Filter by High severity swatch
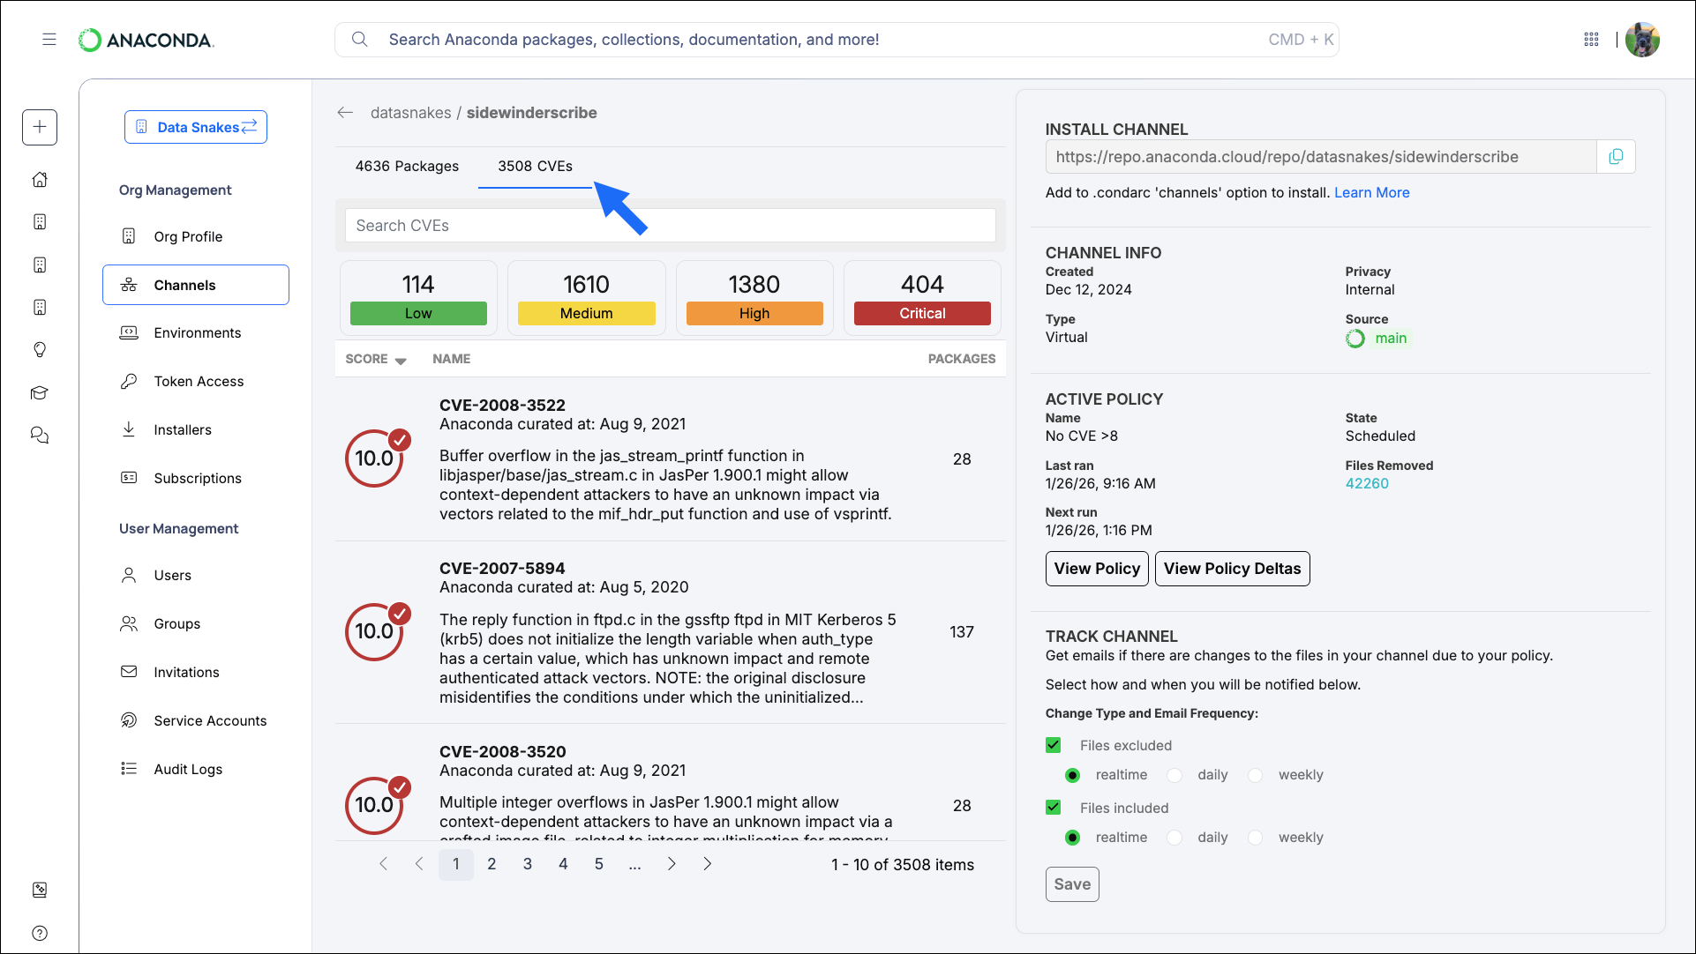 pos(754,314)
